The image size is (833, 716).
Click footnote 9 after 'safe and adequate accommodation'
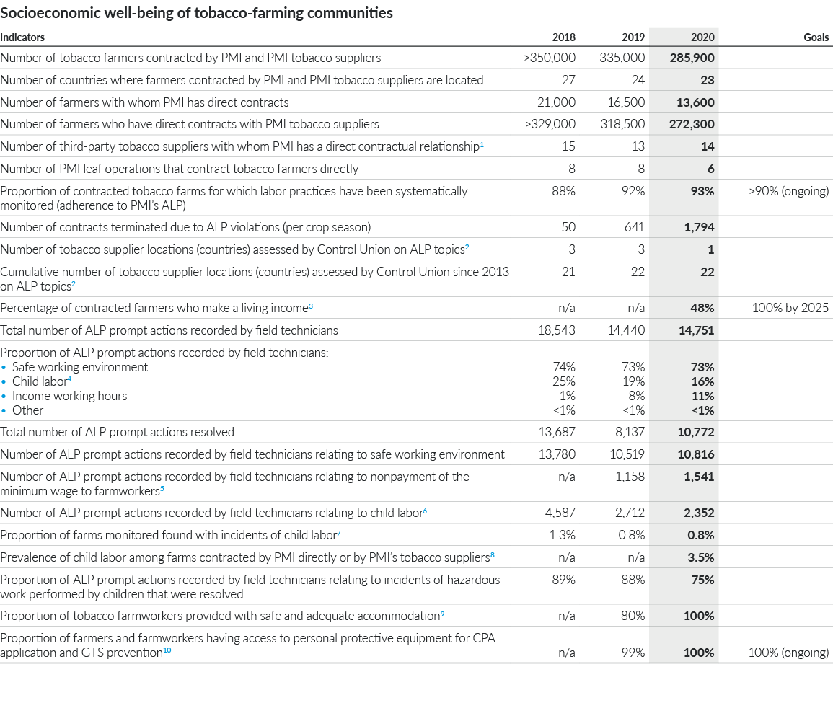pyautogui.click(x=442, y=614)
